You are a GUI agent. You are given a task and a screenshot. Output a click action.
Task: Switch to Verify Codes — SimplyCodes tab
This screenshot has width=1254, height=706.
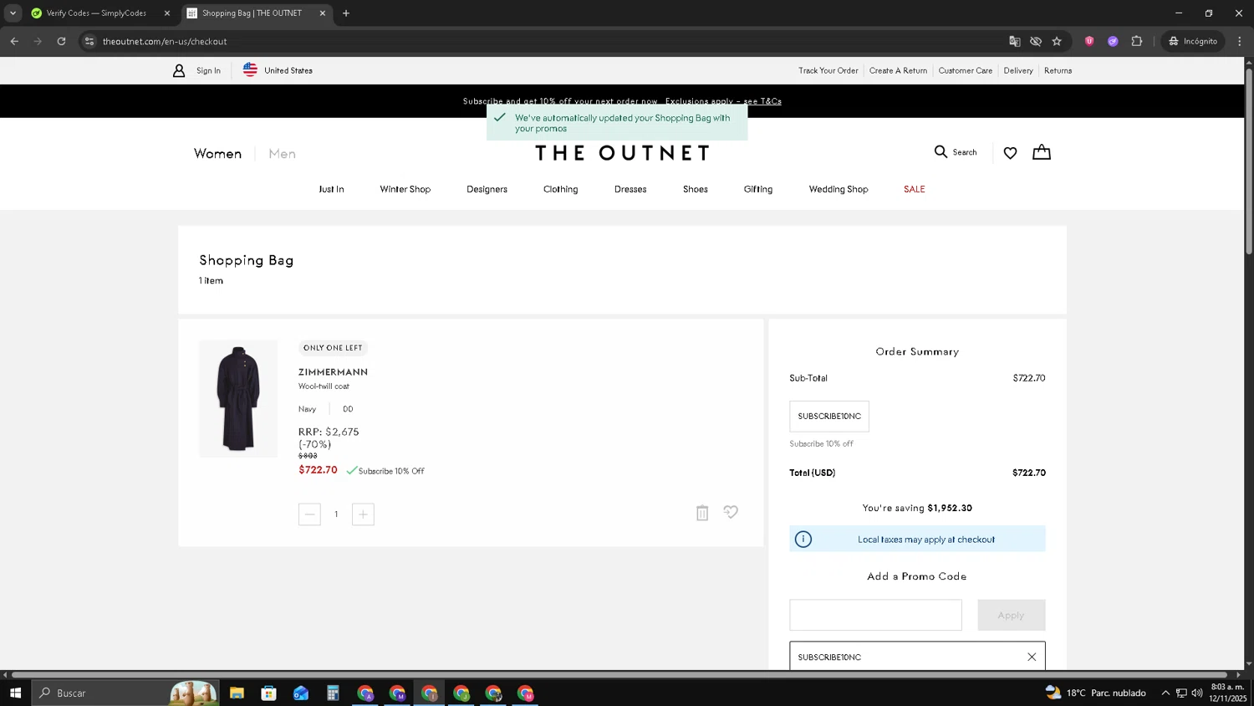click(x=98, y=13)
